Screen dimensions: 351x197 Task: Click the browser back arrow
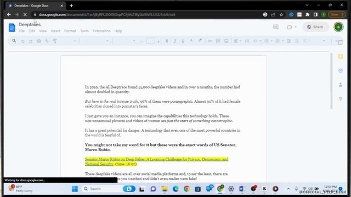pos(9,15)
